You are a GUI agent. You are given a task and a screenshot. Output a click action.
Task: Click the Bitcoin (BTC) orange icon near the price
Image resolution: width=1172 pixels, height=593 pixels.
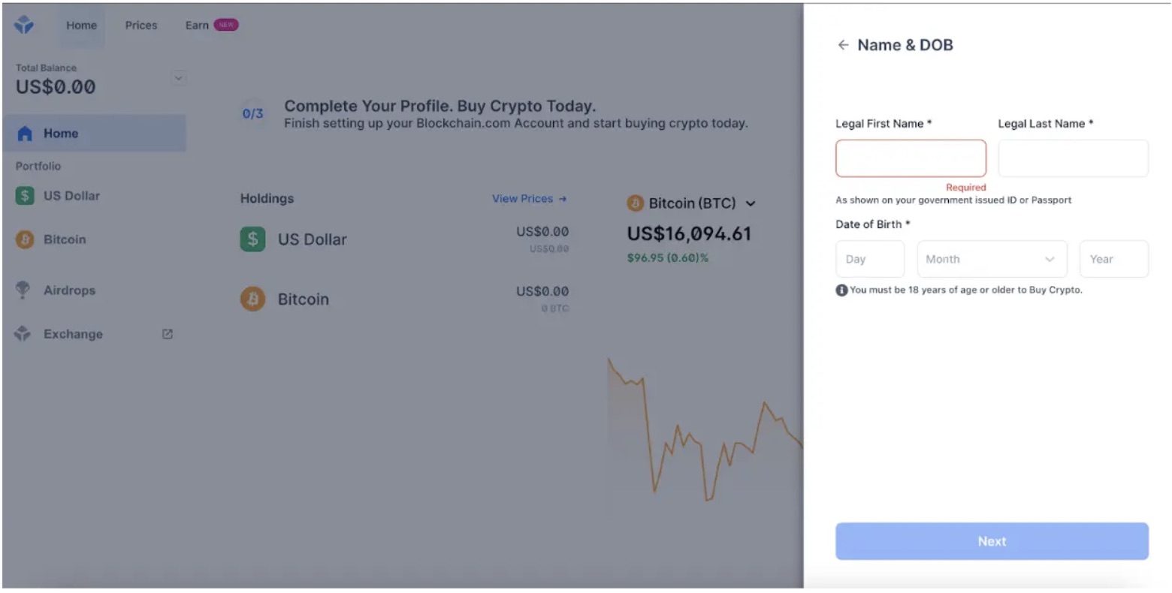pyautogui.click(x=636, y=203)
